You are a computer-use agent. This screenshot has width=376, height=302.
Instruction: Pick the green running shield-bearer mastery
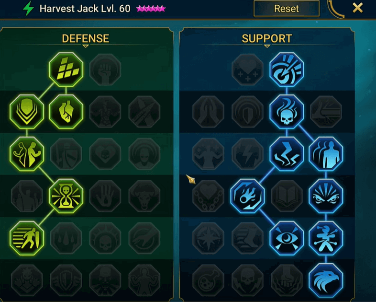(27, 238)
